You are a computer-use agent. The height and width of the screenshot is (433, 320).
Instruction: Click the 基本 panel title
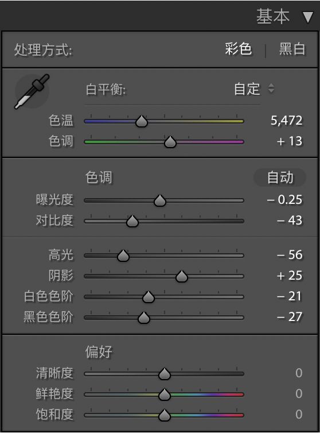273,17
